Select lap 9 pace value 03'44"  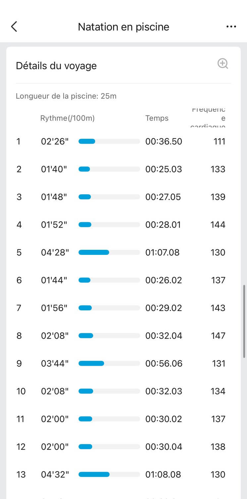click(55, 363)
